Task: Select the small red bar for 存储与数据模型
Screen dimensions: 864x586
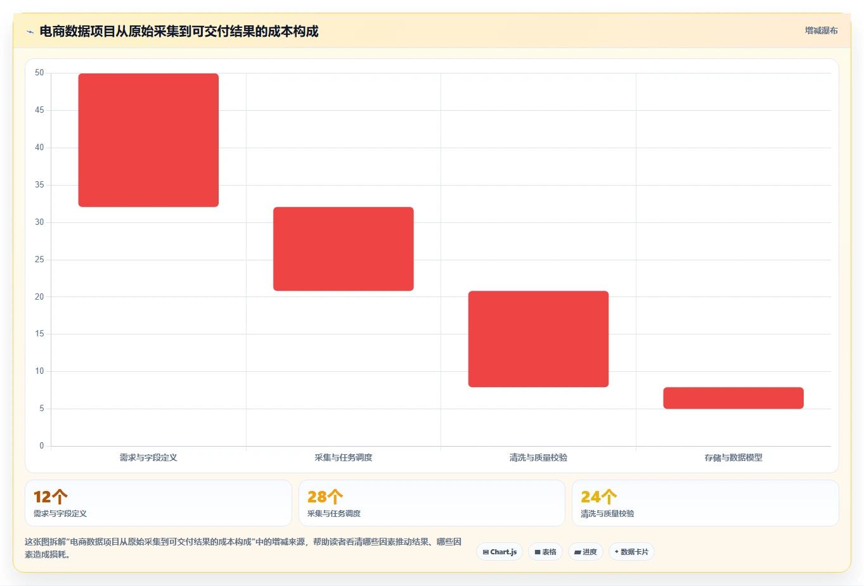Action: (733, 398)
